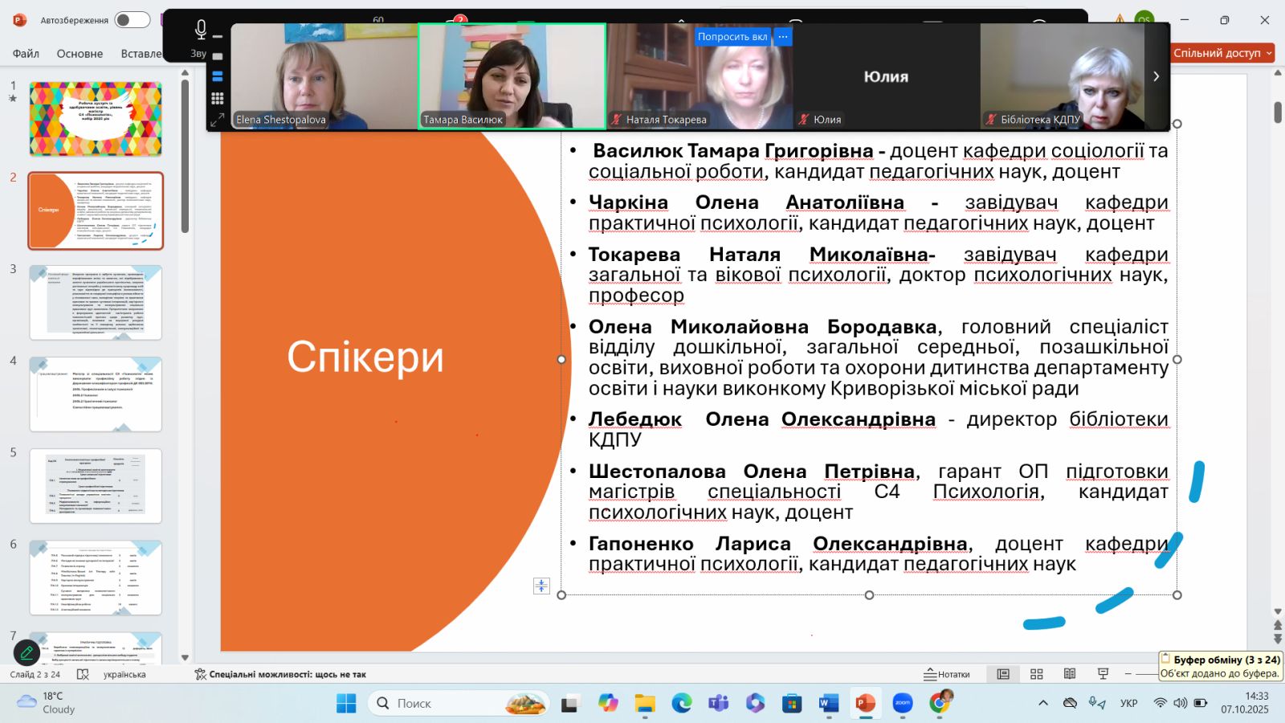Switch to the Основне ribbon tab
1285x723 pixels.
click(80, 54)
